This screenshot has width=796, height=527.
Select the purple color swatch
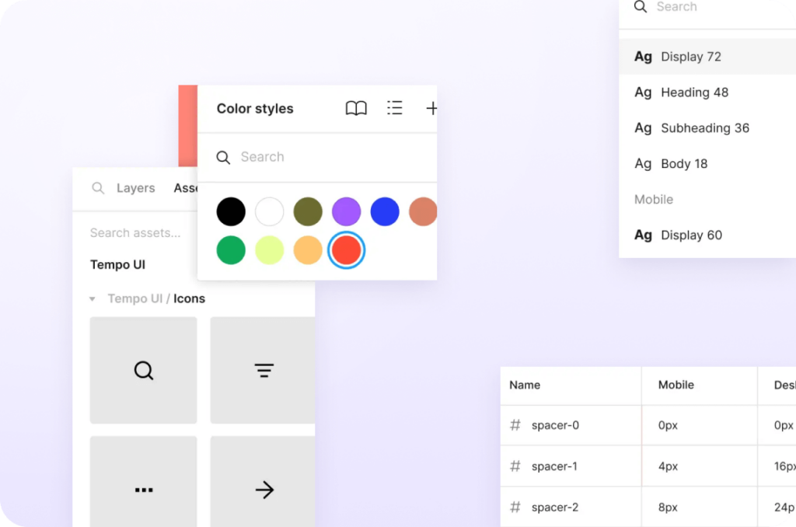point(346,211)
